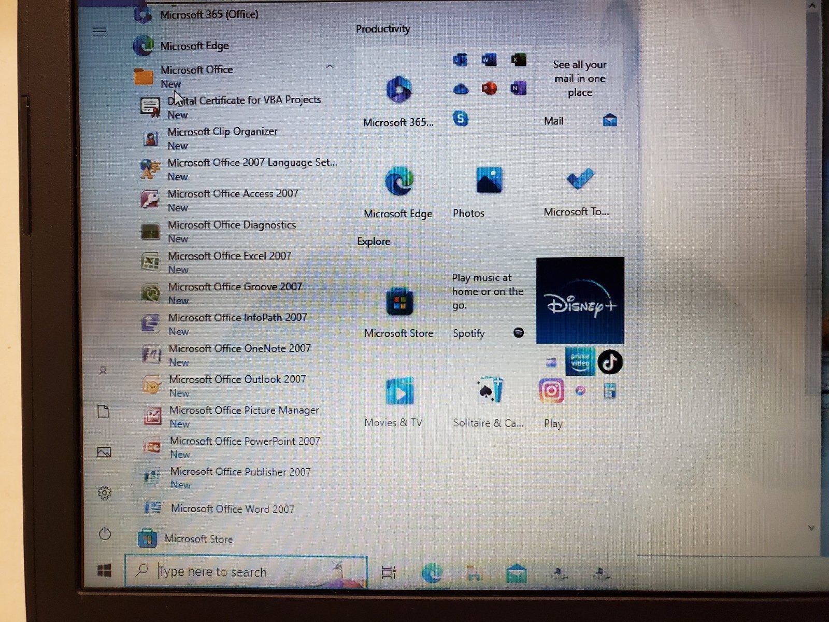This screenshot has width=829, height=622.
Task: Open Microsoft Office Groove 2007
Action: click(x=235, y=293)
